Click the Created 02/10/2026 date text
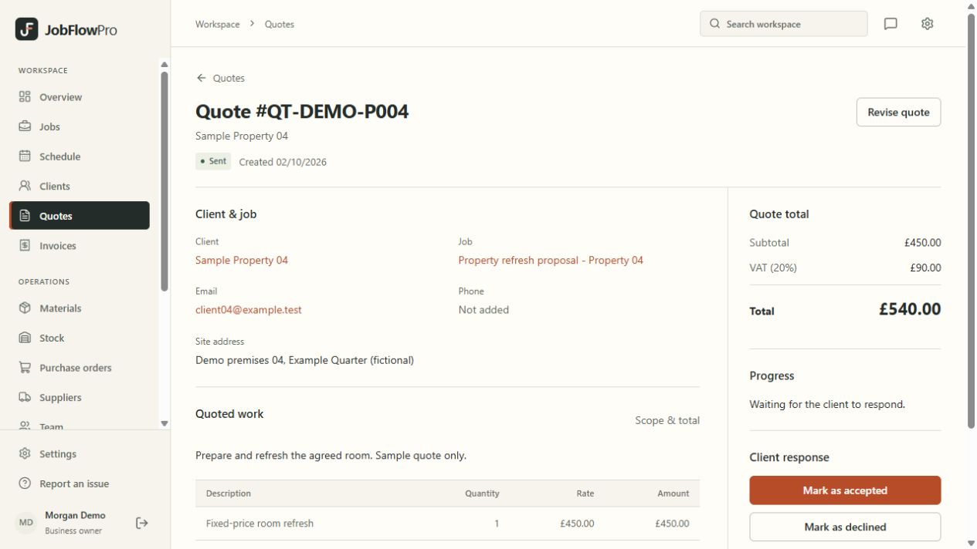 [283, 162]
